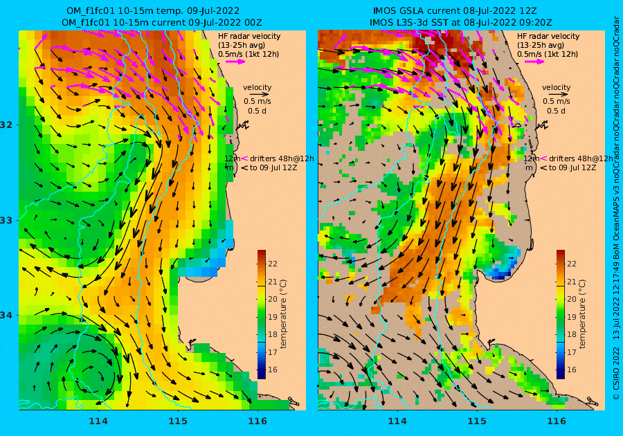Viewport: 623px width, 436px height.
Task: Click longitude label '115' under OM_f1fc01 map
Action: click(x=178, y=421)
